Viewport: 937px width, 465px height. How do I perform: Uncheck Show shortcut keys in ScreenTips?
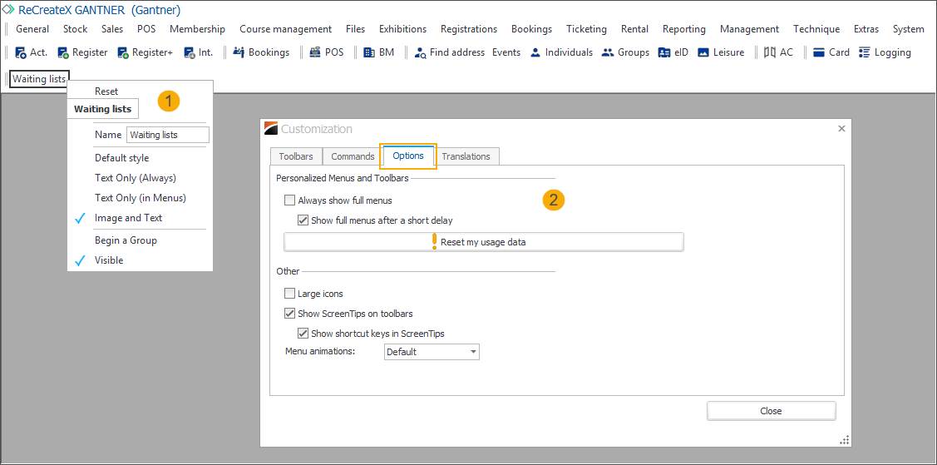(303, 333)
